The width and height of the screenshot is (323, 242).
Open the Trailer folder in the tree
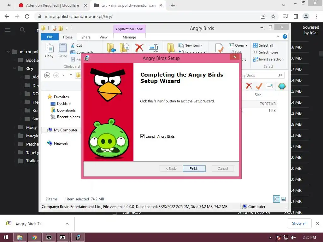click(28, 161)
